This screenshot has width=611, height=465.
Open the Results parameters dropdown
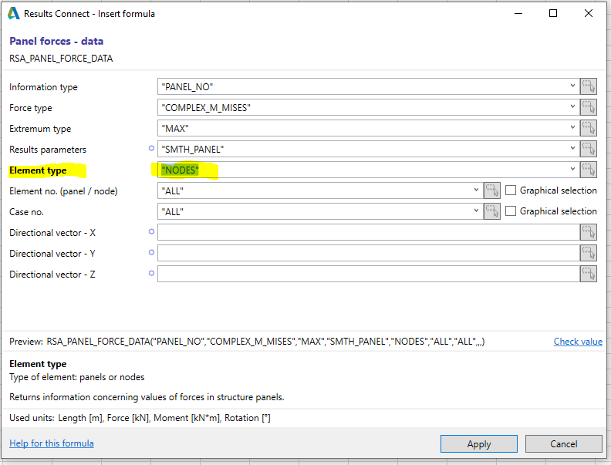572,148
